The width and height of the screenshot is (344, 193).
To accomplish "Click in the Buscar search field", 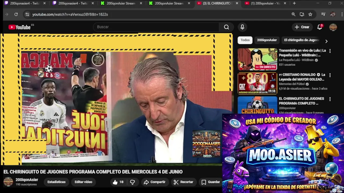I will (156, 27).
